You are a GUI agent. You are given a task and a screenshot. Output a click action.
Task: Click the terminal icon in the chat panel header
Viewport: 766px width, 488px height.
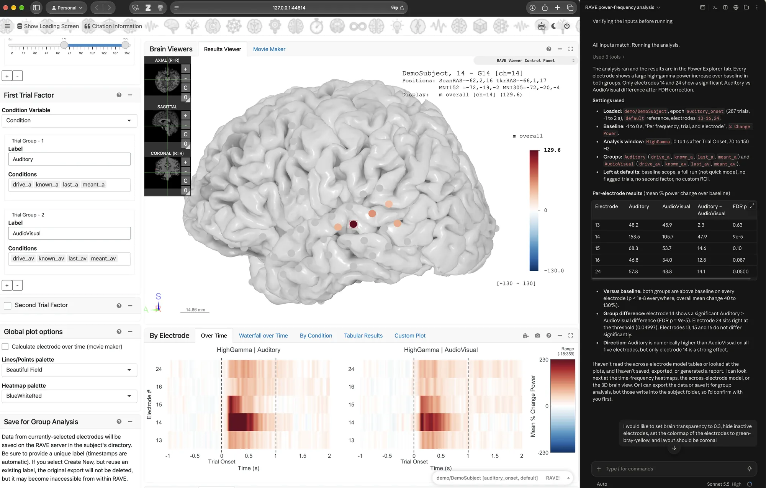[x=715, y=7]
